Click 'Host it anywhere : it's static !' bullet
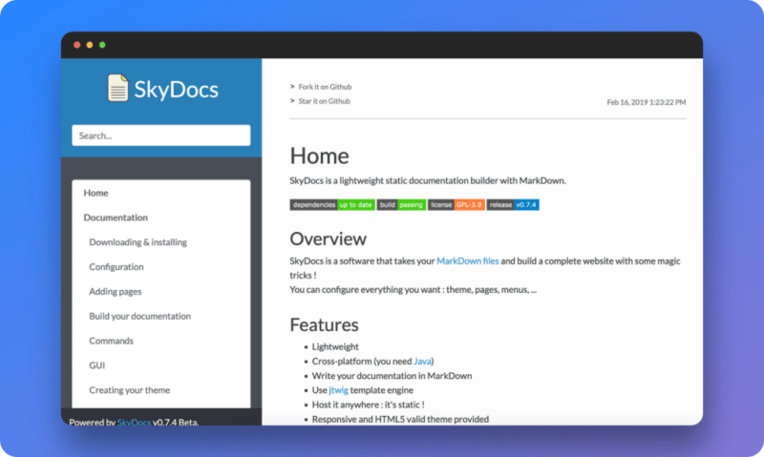The image size is (764, 457). point(368,405)
